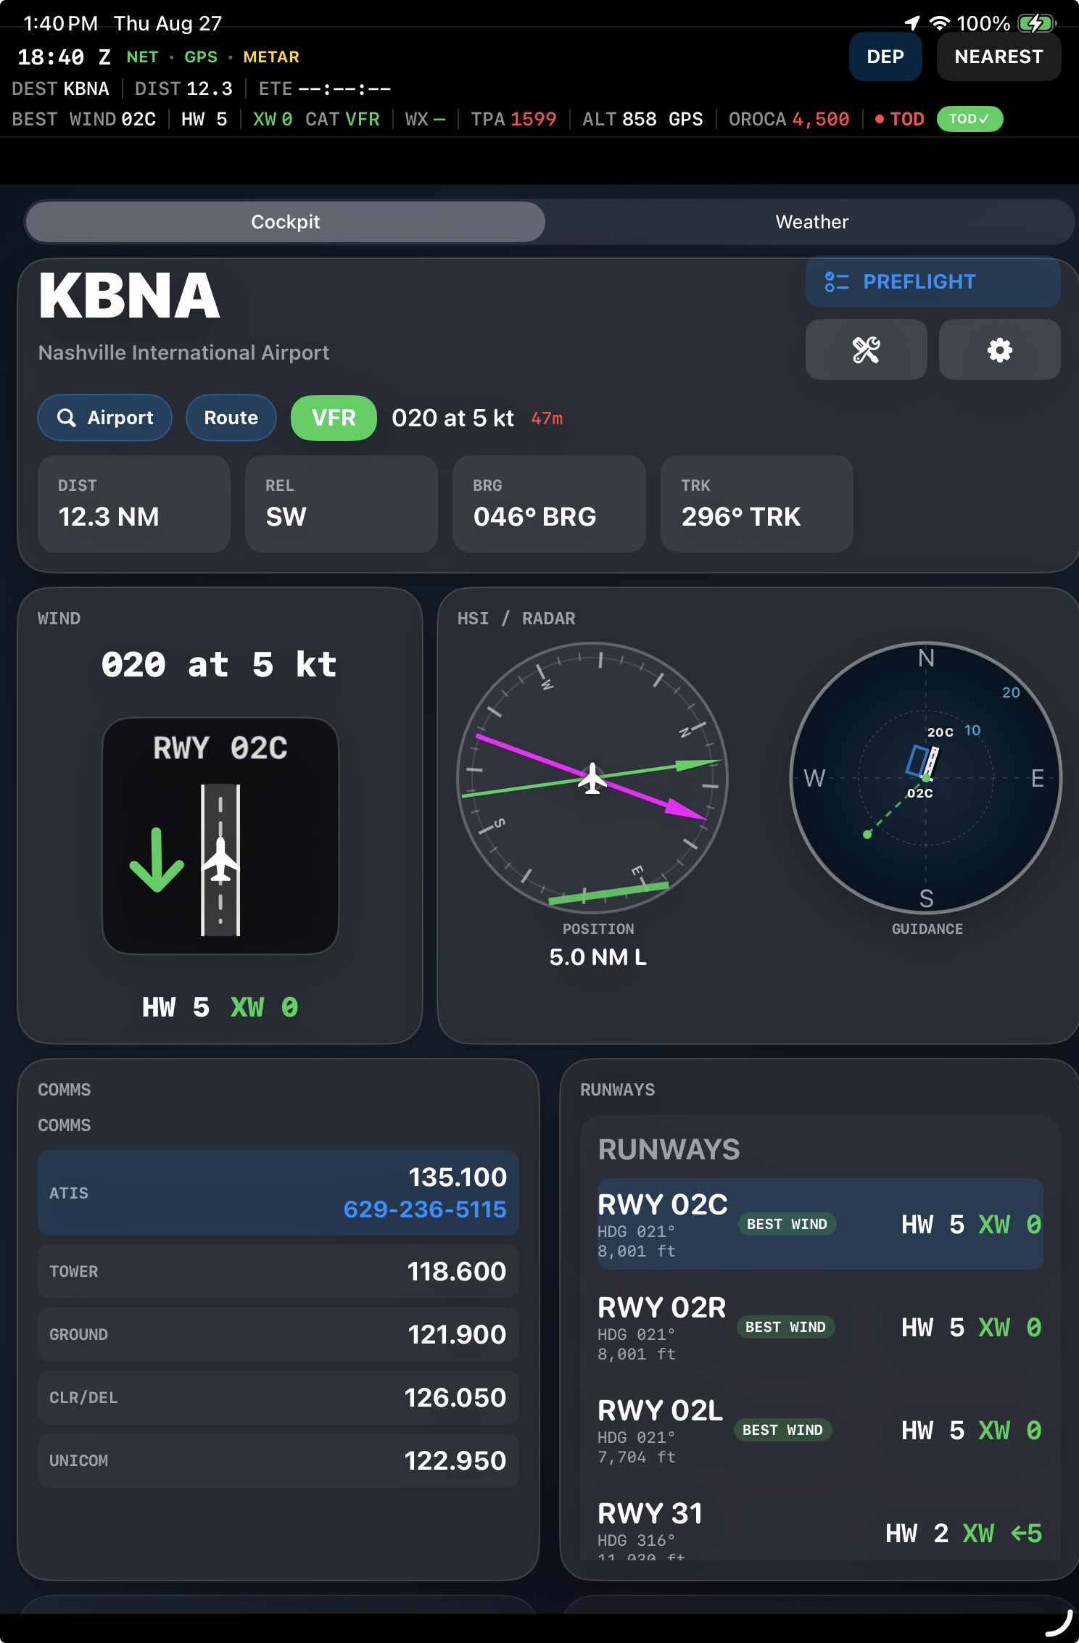Tap the HSI compass airplane icon

(x=592, y=778)
